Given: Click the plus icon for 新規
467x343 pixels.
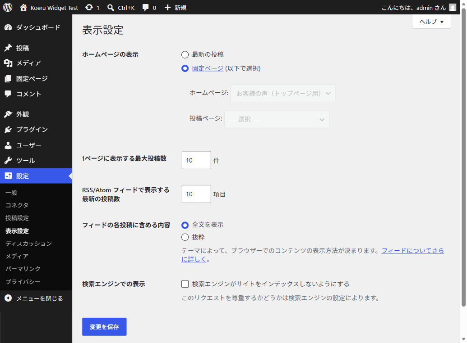Looking at the screenshot, I should point(168,8).
